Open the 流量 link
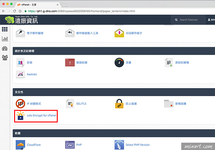Screen dimensions: 215x150 128,62
